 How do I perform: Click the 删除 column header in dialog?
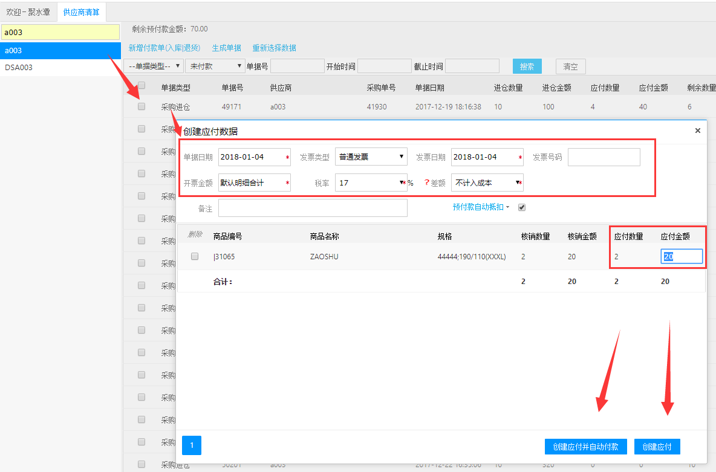click(x=195, y=234)
